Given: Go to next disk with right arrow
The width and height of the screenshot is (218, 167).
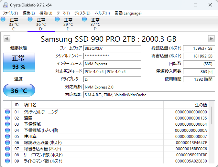Looking at the screenshot, I should 211,38.
